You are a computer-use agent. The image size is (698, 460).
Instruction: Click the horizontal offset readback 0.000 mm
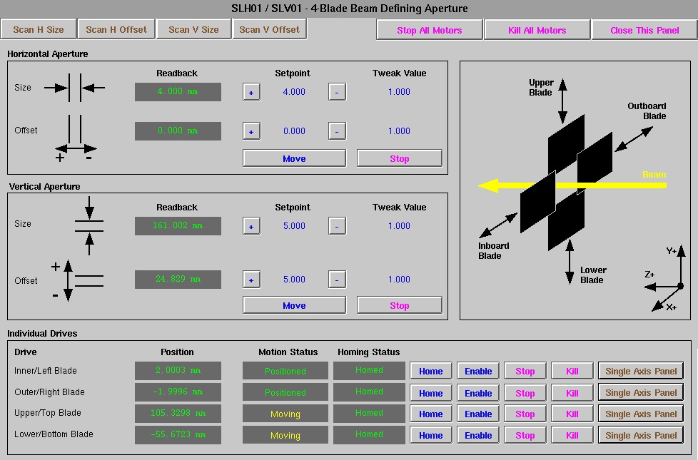[178, 131]
